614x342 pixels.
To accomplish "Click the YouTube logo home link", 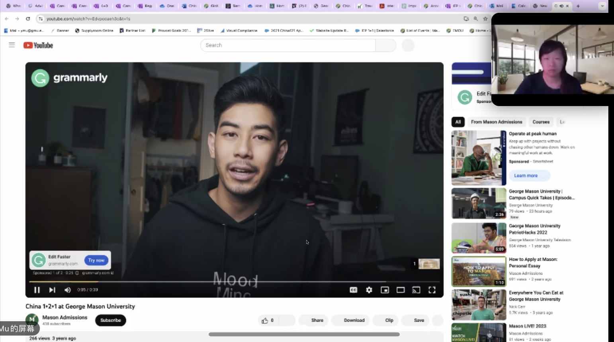I will pos(38,45).
